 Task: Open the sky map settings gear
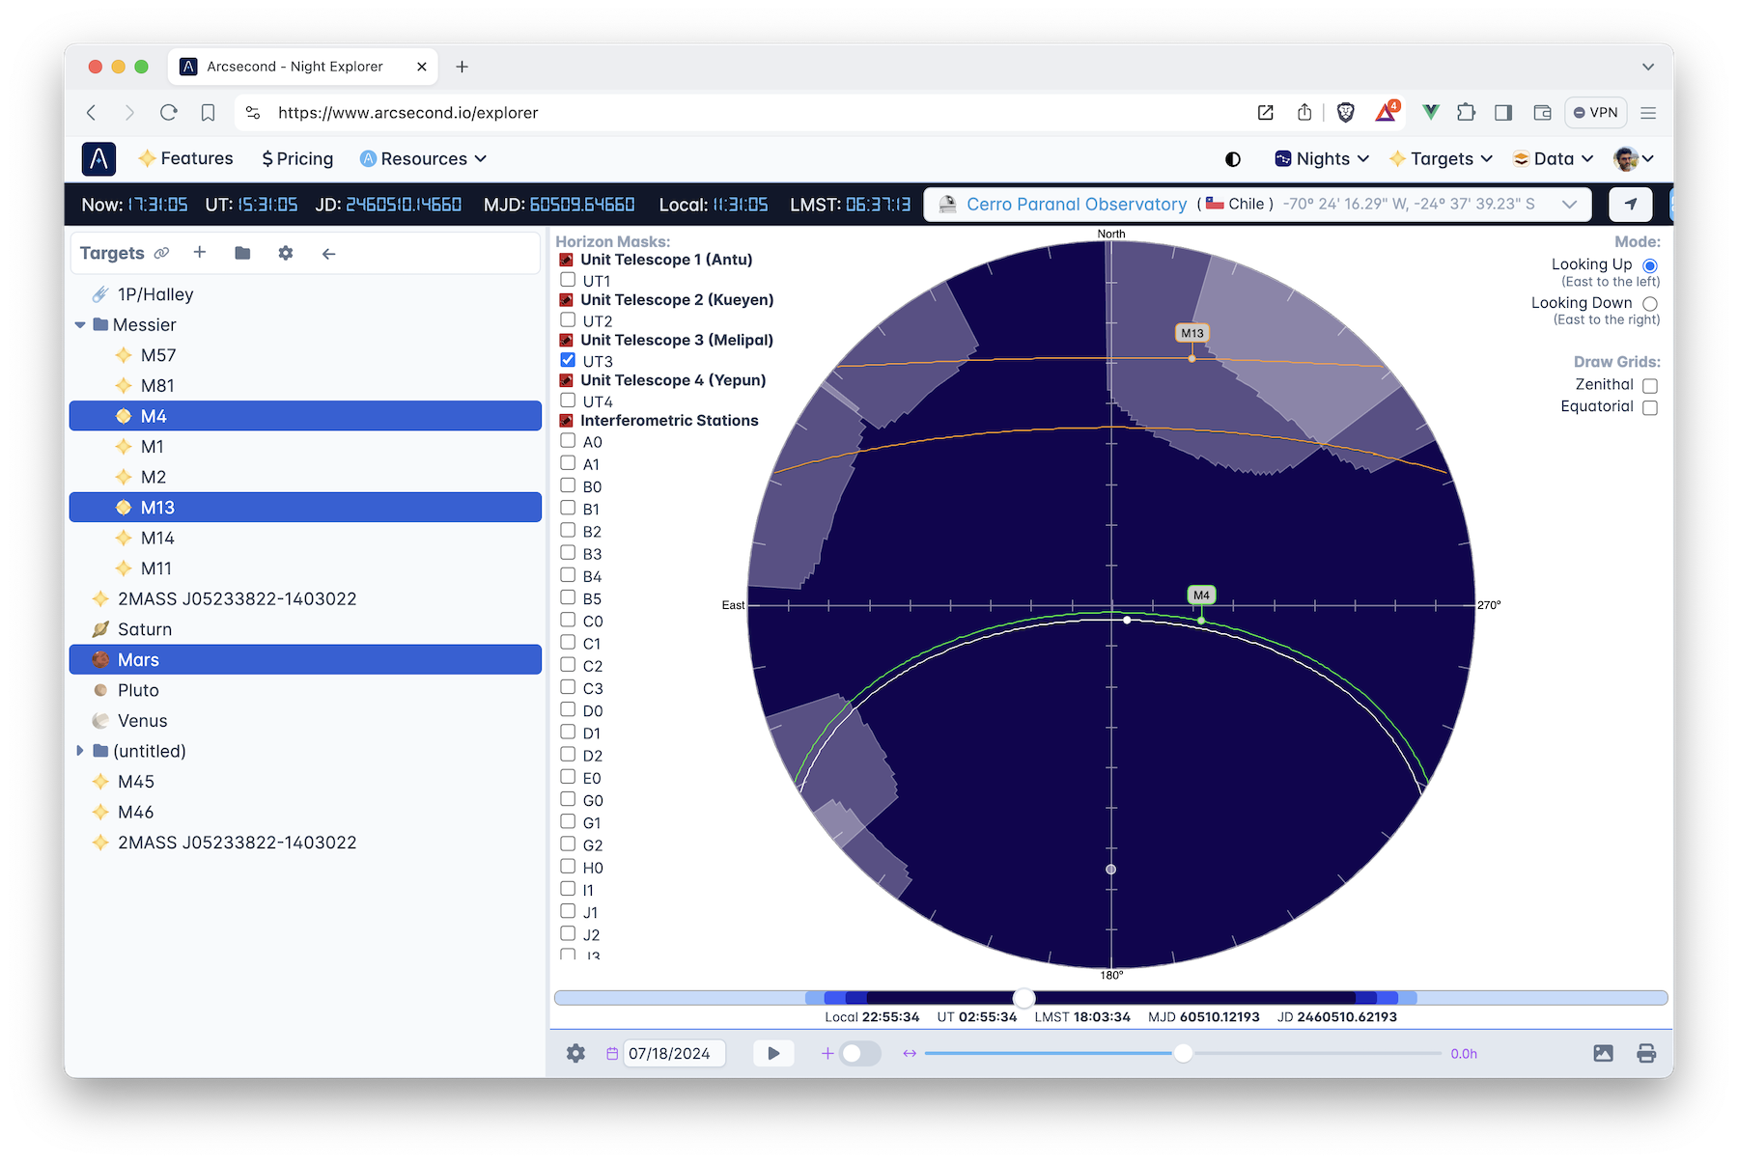coord(575,1053)
